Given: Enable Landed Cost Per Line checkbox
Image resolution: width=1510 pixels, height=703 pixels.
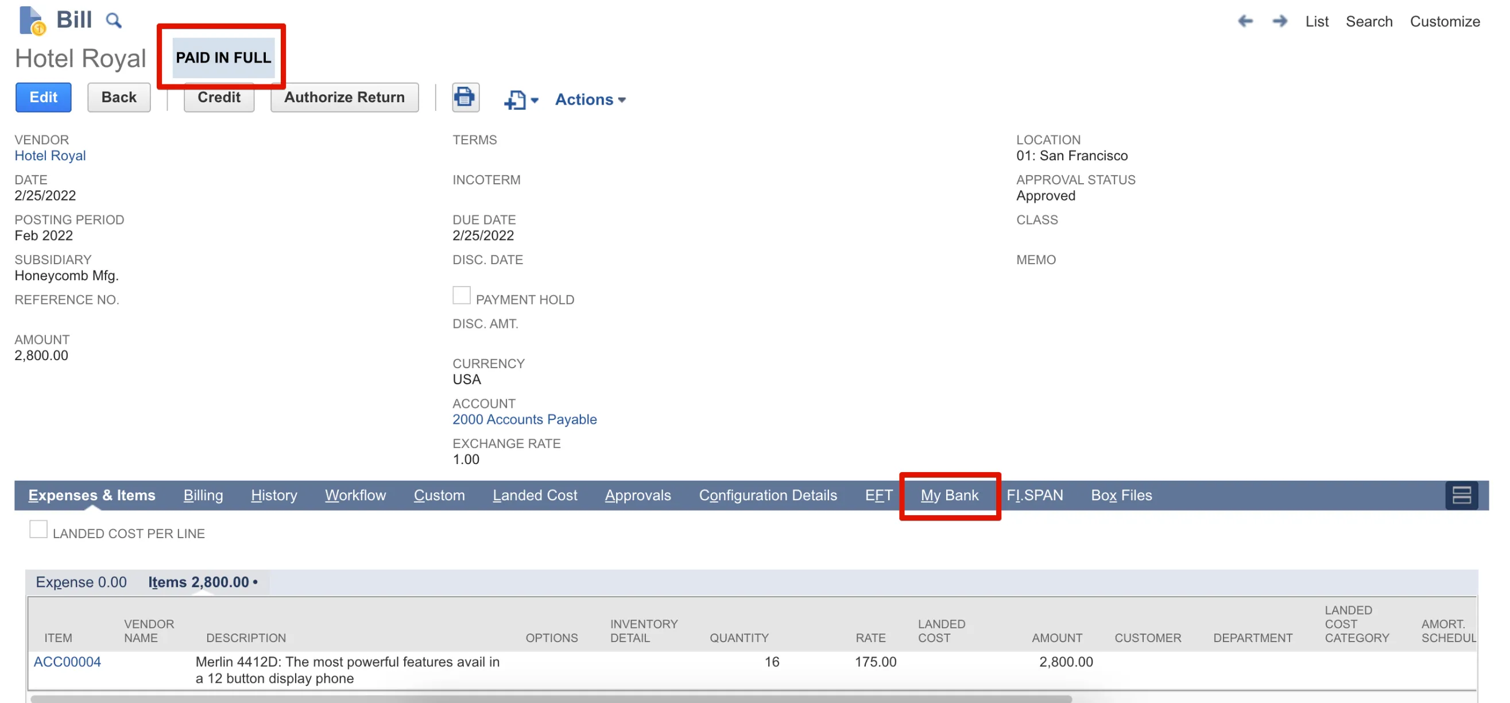Looking at the screenshot, I should click(x=38, y=530).
